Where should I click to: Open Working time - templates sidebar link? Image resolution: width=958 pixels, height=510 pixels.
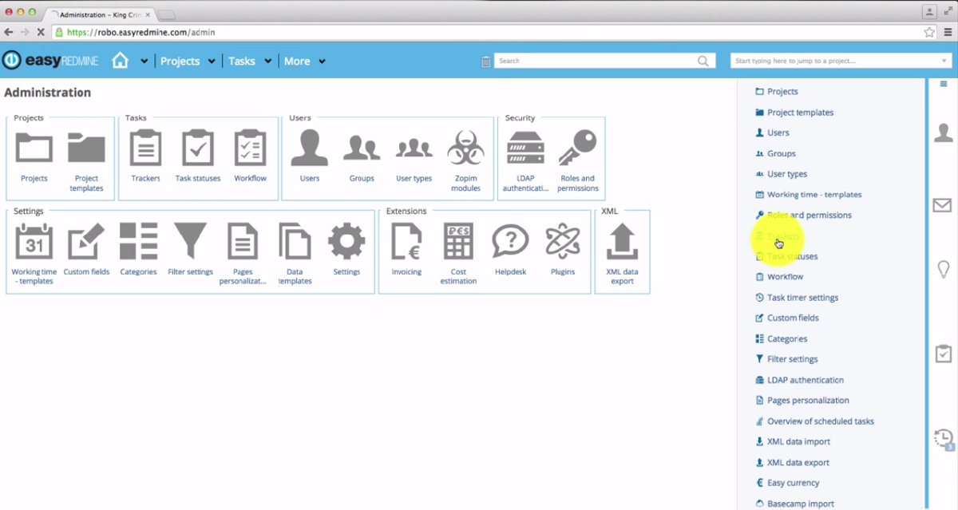[814, 195]
